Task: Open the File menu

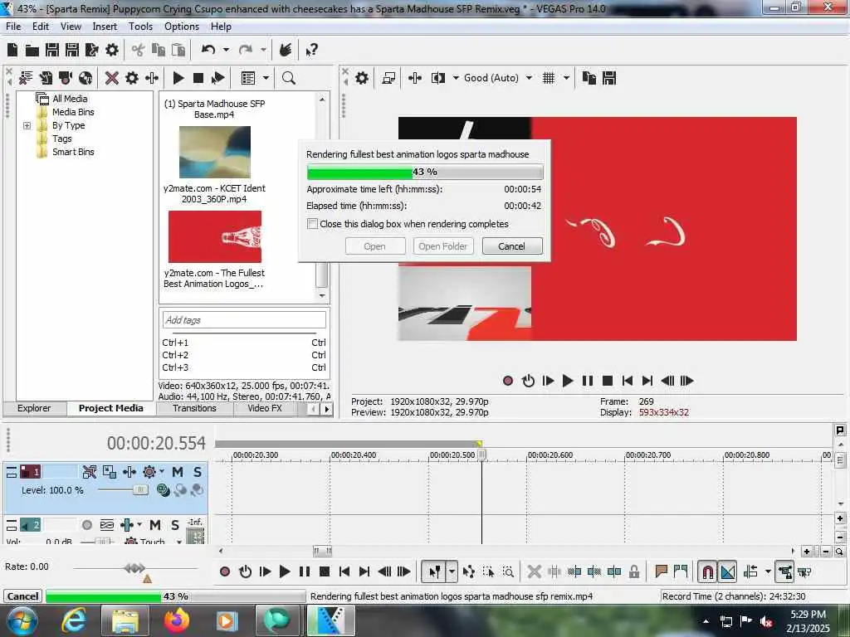Action: coord(13,26)
